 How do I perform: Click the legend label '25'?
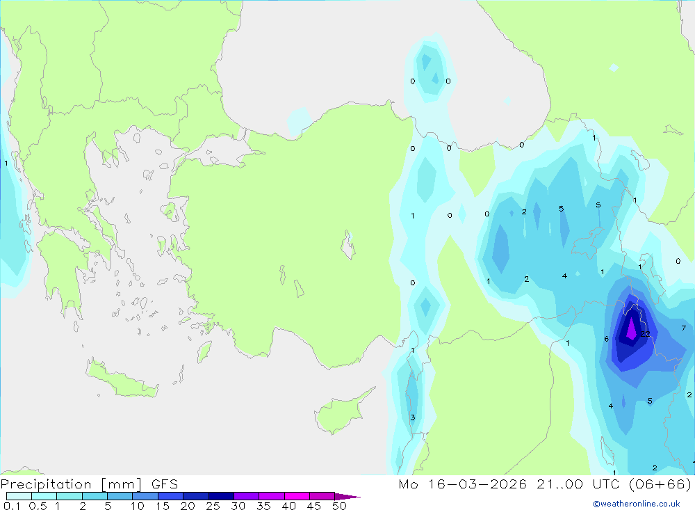tap(213, 506)
